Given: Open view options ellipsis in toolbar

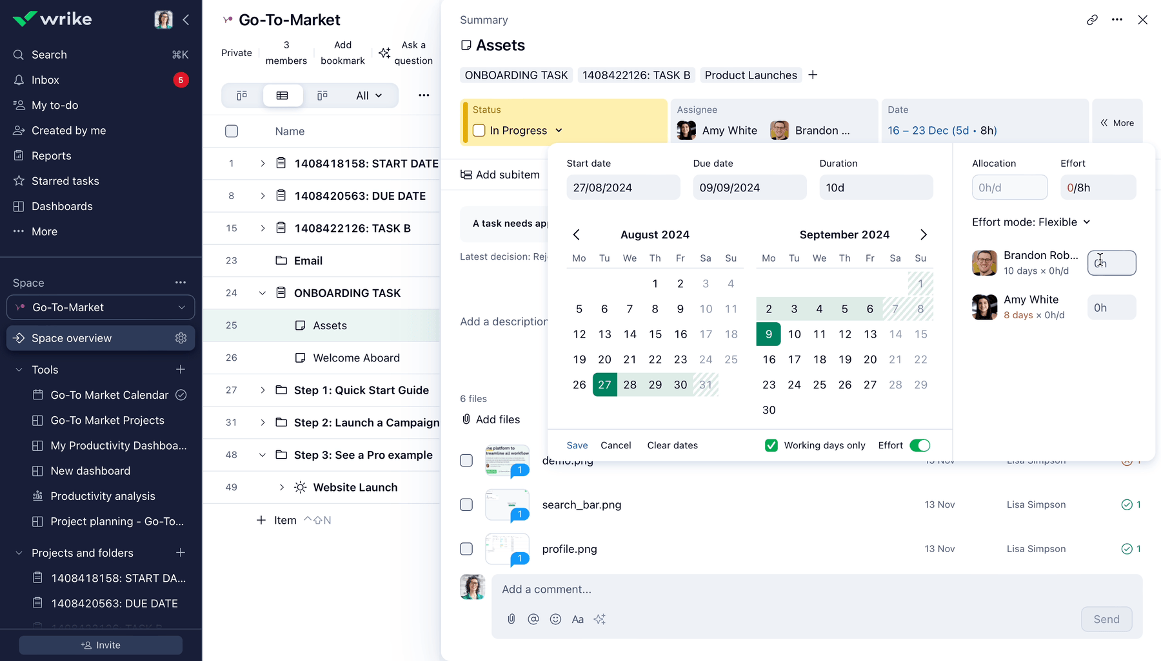Looking at the screenshot, I should click(424, 95).
